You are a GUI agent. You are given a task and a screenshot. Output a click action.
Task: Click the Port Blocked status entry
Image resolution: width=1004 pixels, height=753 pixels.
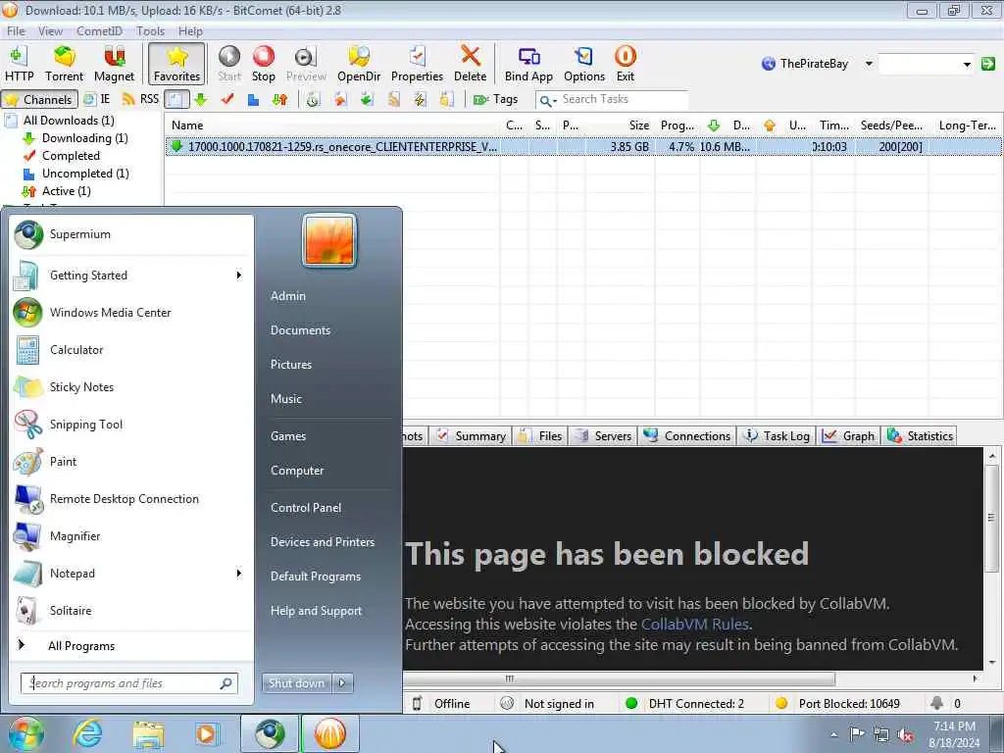[837, 704]
